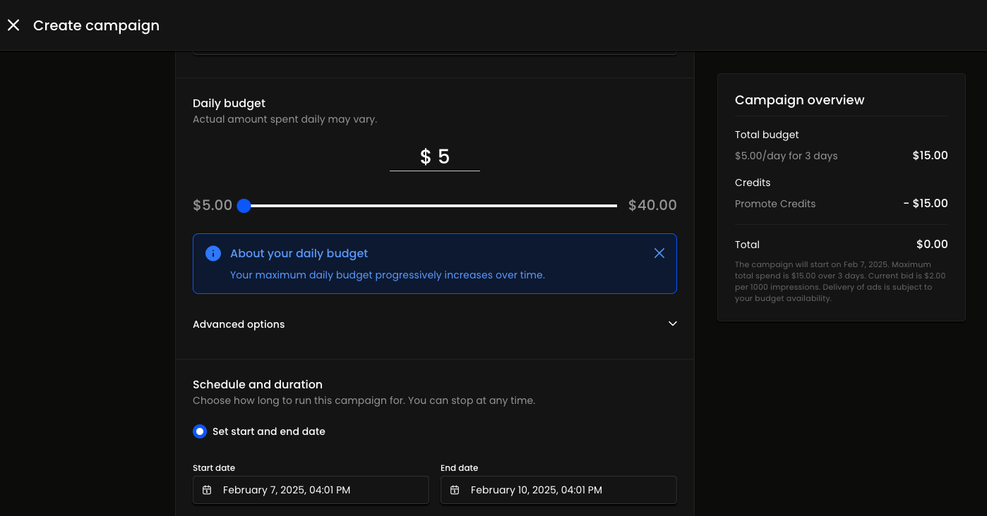Click the blue info icon in banner
This screenshot has height=516, width=987.
pos(213,253)
